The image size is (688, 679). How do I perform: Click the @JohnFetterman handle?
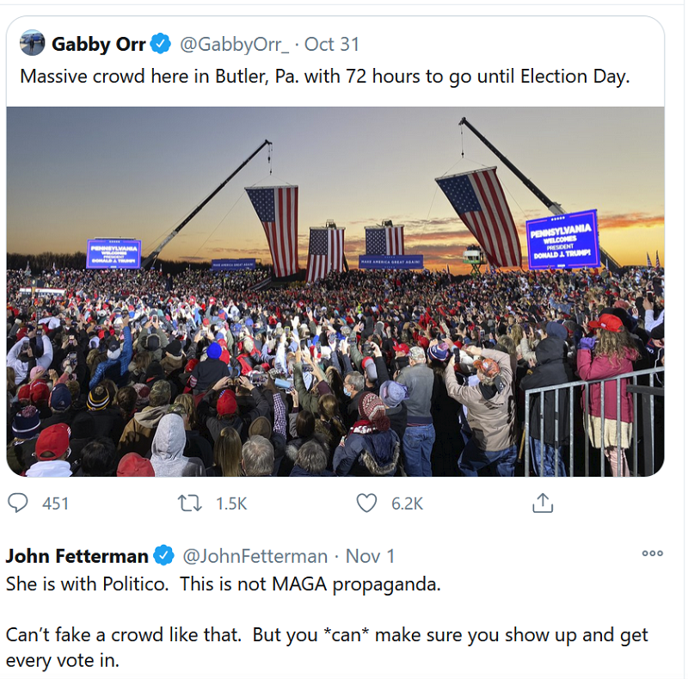254,556
